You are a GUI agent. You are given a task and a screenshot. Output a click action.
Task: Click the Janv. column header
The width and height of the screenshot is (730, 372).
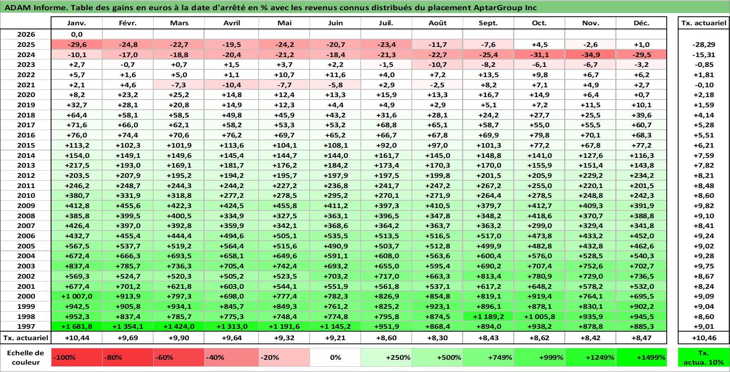pyautogui.click(x=76, y=23)
